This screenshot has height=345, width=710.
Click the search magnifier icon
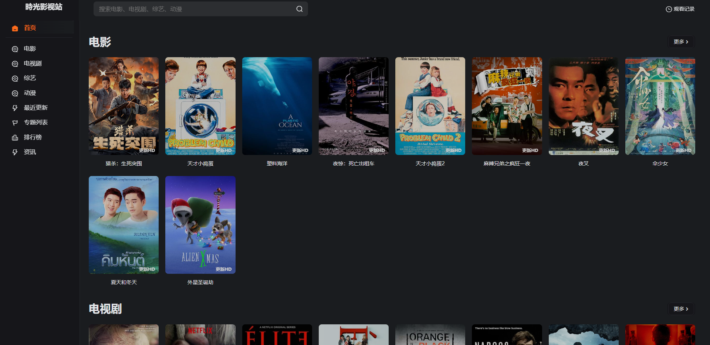[x=300, y=9]
